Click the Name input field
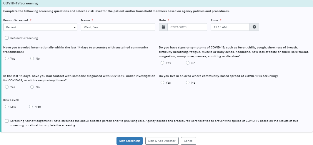313x145 pixels. click(x=118, y=27)
